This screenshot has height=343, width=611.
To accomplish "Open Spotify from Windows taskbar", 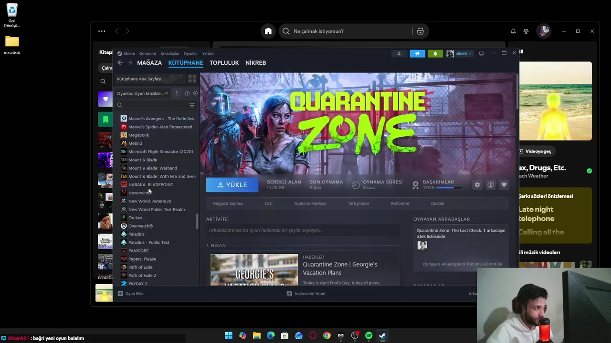I will pos(369,335).
